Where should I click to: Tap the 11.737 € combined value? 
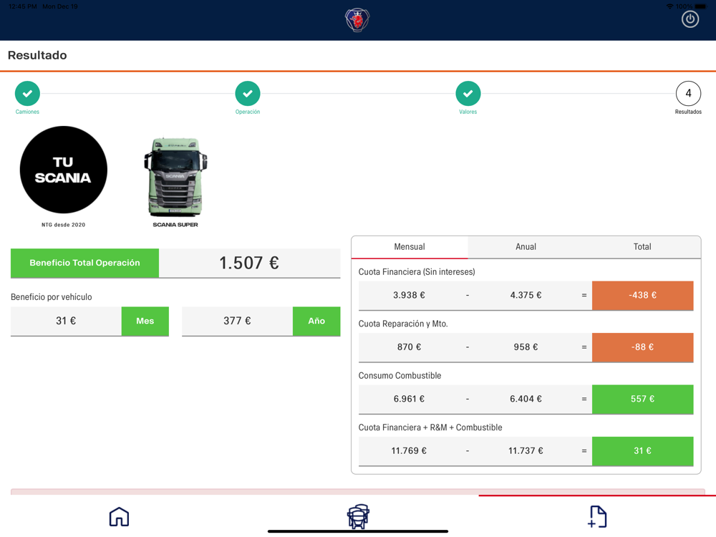pos(526,450)
